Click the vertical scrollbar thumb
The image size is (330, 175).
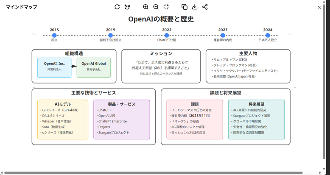pos(324,81)
